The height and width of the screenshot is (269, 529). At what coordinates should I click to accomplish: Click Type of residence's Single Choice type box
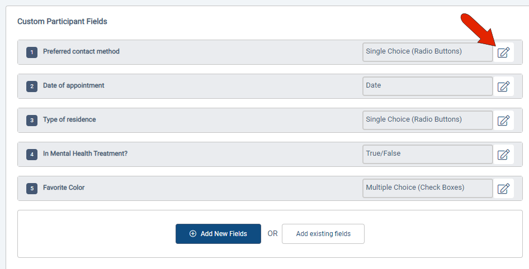tap(427, 120)
